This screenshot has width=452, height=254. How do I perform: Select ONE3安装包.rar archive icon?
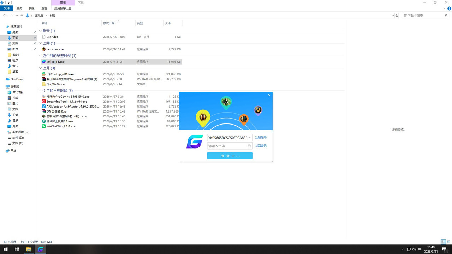pyautogui.click(x=44, y=111)
